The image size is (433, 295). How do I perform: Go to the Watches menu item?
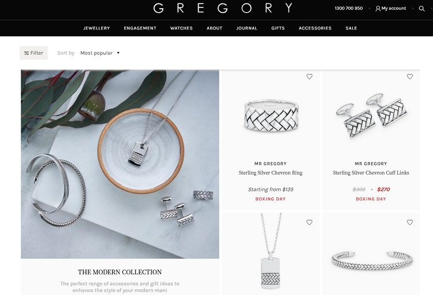(181, 28)
